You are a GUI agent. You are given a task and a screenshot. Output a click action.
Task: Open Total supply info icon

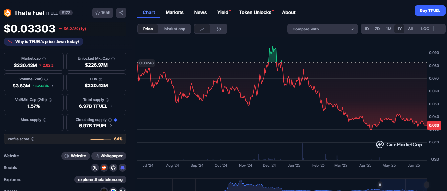pos(107,100)
